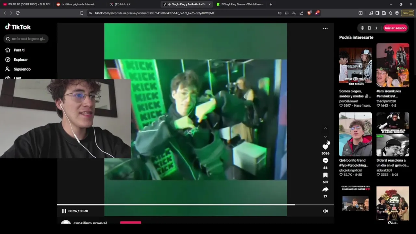The height and width of the screenshot is (234, 416).
Task: Click the TikTok download app icon
Action: pyautogui.click(x=376, y=28)
